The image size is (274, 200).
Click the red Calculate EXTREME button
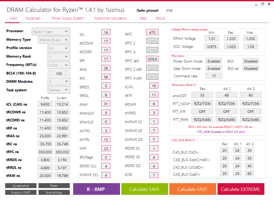click(x=241, y=189)
